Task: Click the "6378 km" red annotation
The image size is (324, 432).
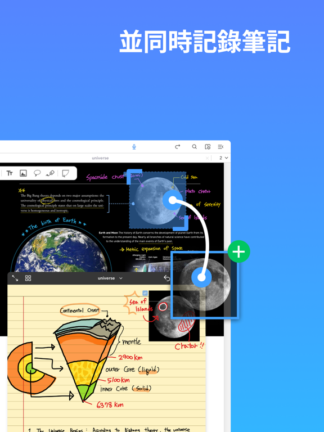Action: tap(110, 405)
